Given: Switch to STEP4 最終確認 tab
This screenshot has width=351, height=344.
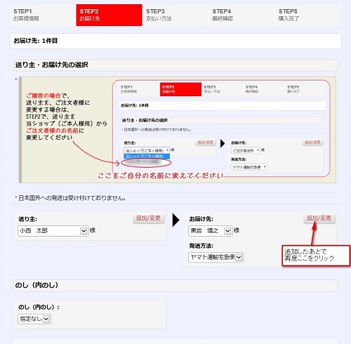Looking at the screenshot, I should point(241,15).
